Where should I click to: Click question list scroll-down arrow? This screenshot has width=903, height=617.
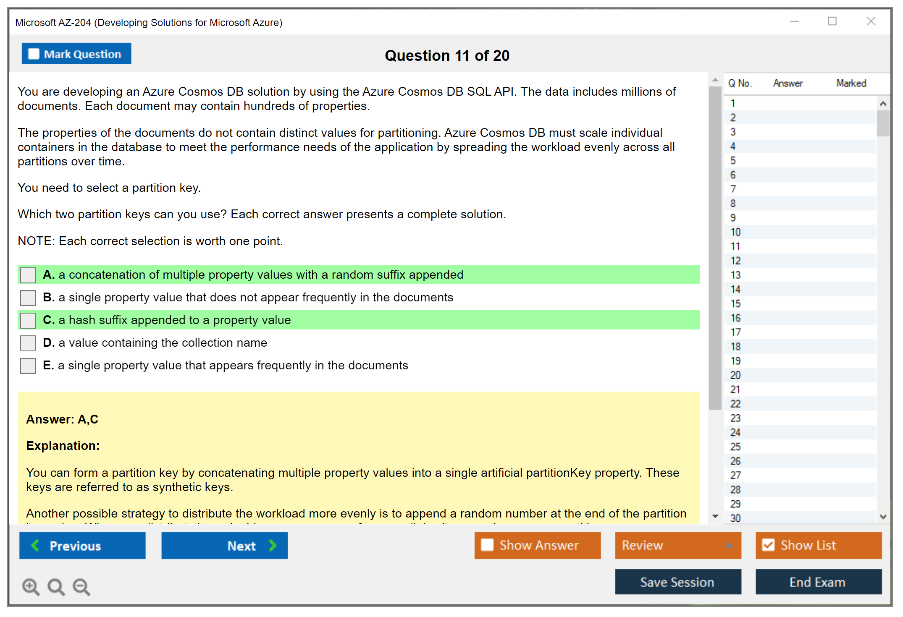883,517
